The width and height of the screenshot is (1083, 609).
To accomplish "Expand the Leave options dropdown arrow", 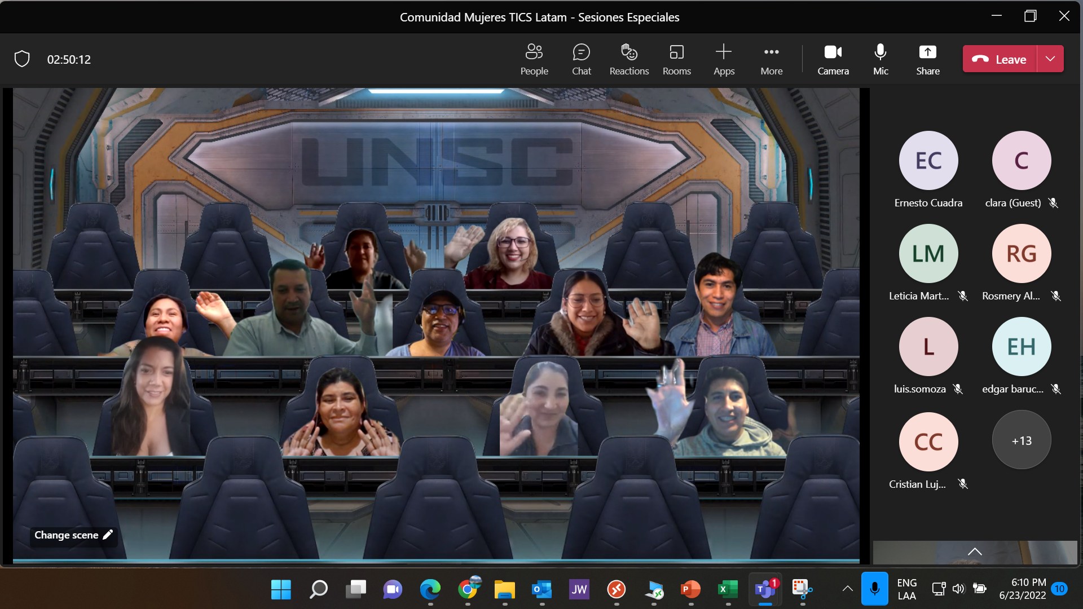I will pyautogui.click(x=1050, y=59).
